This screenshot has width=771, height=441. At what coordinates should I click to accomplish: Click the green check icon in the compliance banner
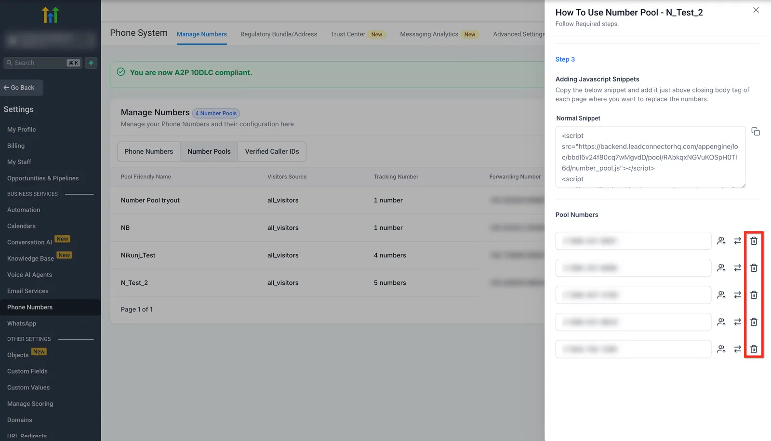pos(121,72)
